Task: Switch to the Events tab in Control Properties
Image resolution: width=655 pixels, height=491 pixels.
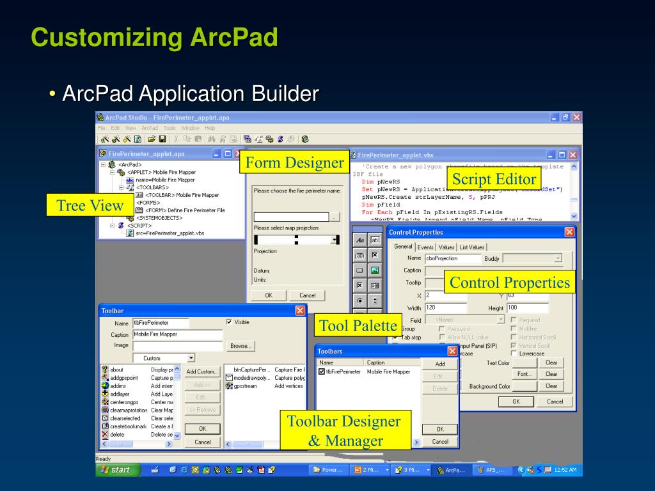Action: point(425,247)
